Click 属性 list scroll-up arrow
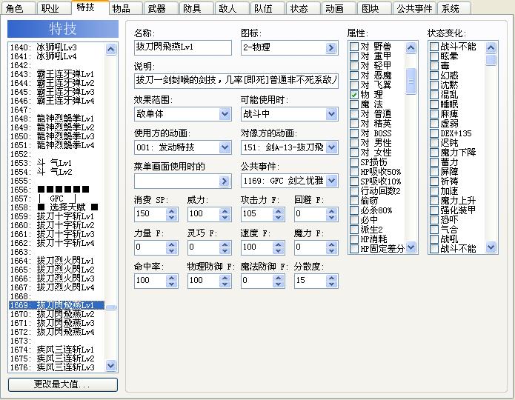The image size is (515, 400). click(411, 48)
